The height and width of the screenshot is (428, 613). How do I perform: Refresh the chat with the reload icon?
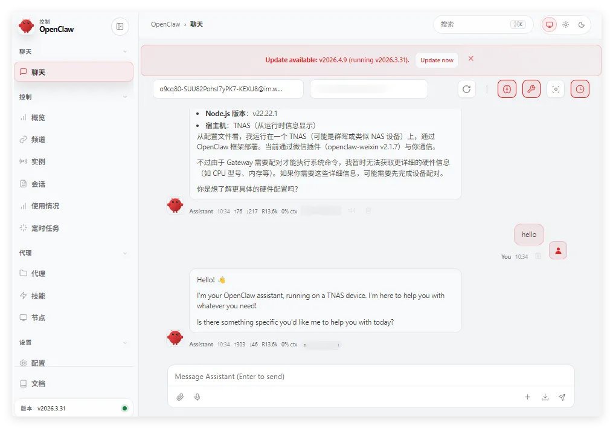[466, 89]
